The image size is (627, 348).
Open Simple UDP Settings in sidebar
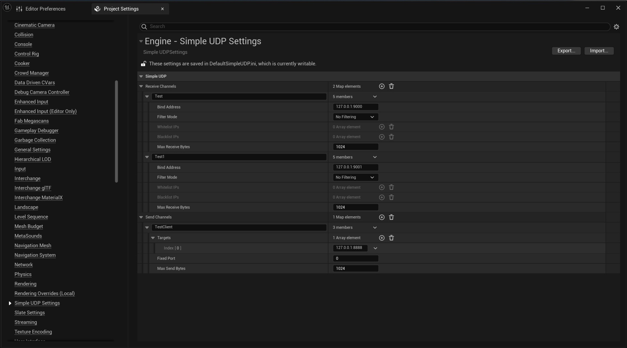[37, 303]
